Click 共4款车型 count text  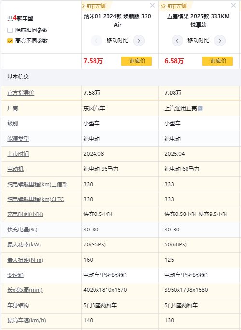click(20, 18)
